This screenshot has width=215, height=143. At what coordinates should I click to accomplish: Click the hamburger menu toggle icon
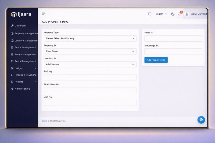tap(44, 14)
